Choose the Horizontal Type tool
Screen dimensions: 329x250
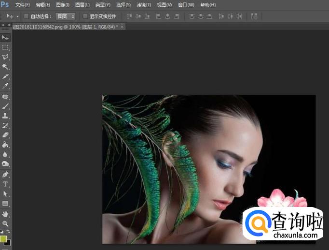click(5, 184)
